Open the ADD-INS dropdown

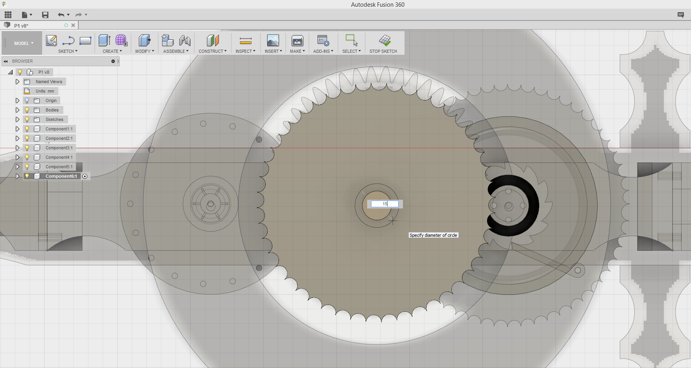tap(323, 51)
